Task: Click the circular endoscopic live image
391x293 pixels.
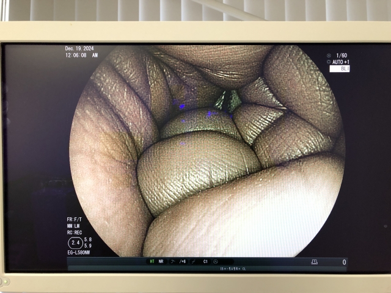Action: [207, 151]
